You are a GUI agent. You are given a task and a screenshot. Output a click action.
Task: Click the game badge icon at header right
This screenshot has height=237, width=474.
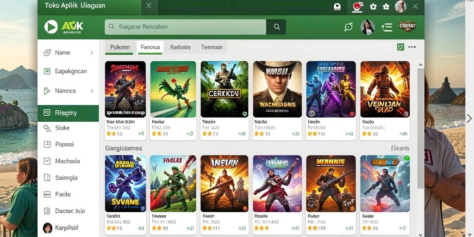[x=407, y=26]
